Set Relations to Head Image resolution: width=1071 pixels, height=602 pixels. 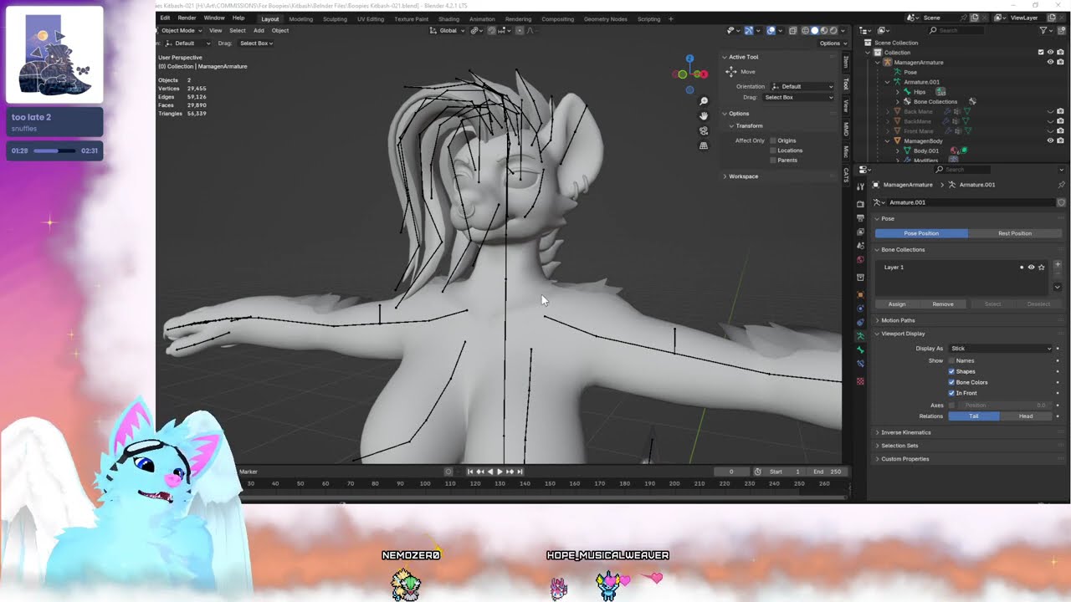(1026, 416)
